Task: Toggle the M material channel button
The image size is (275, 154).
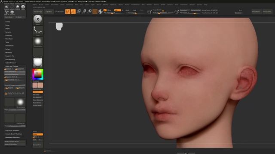Action: 122,10
